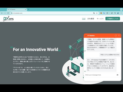123x92 pixels.
Task: Open the translate page icon
Action: click(x=94, y=13)
